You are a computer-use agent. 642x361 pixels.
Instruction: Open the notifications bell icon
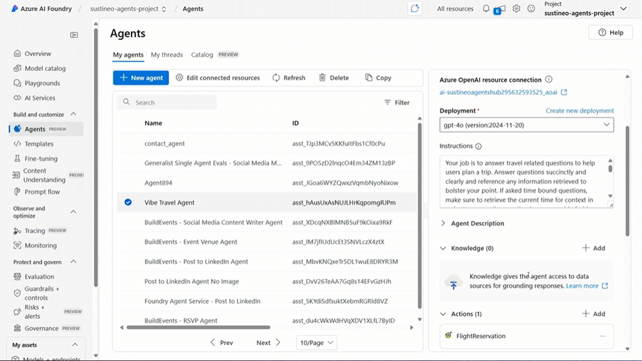pyautogui.click(x=486, y=9)
